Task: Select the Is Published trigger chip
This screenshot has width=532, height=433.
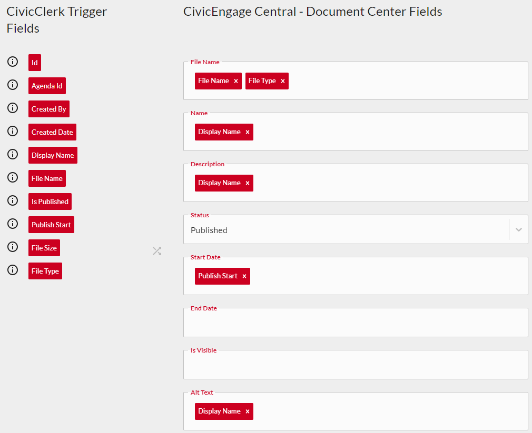Action: point(50,202)
